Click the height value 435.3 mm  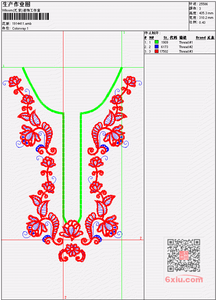(206, 13)
